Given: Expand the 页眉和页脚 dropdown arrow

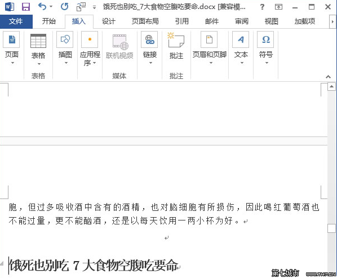Looking at the screenshot, I should click(x=211, y=63).
